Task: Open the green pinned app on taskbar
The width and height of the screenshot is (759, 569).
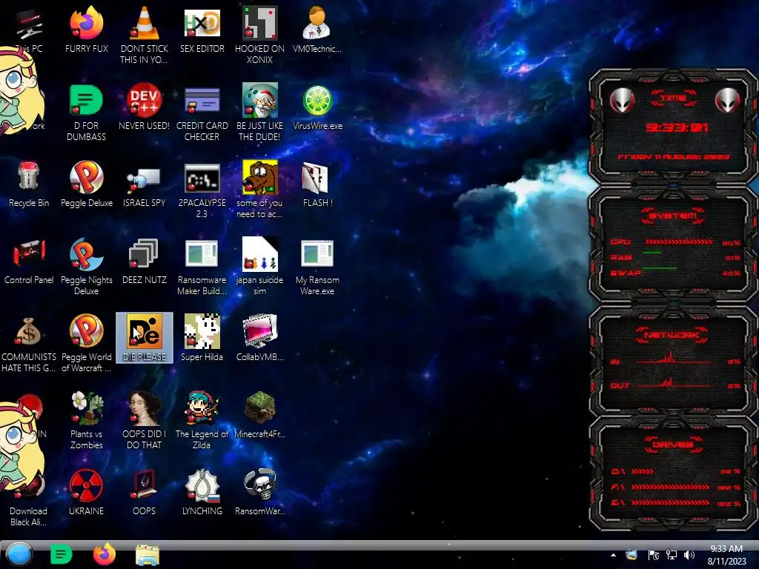Action: [x=61, y=554]
